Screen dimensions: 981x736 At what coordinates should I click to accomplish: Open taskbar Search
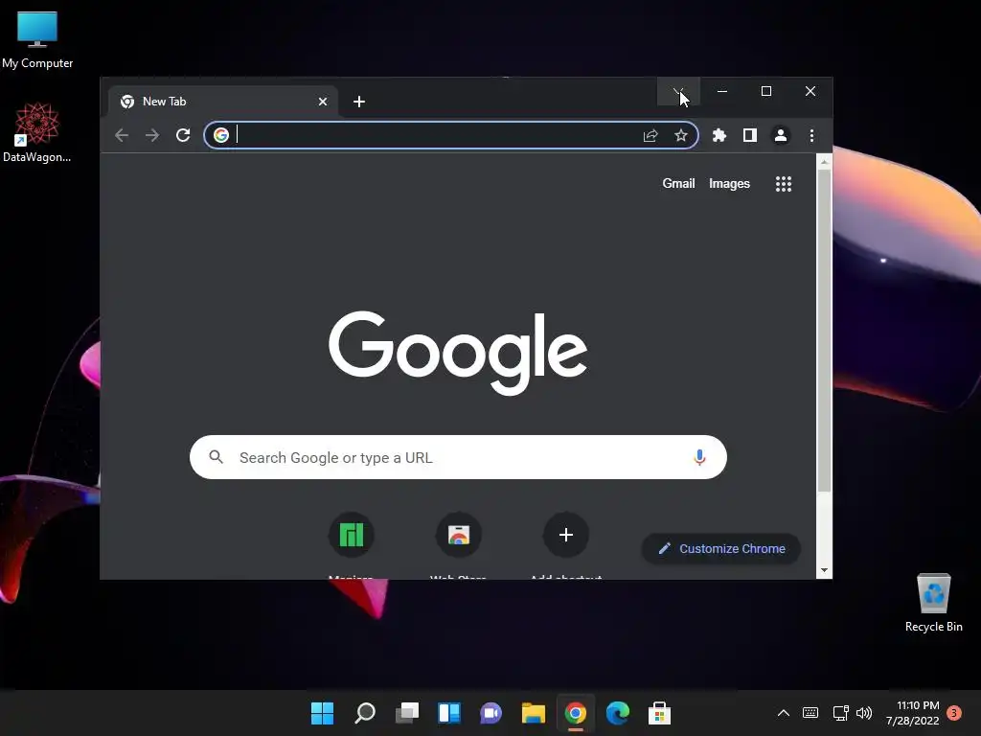[x=365, y=713]
